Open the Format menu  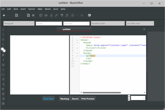(x=31, y=9)
